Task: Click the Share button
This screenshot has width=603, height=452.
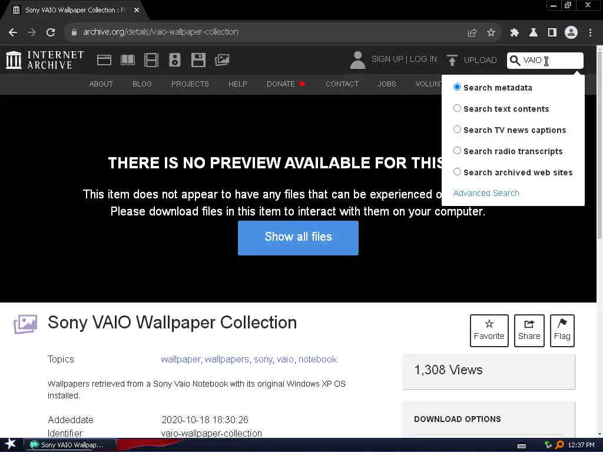Action: pyautogui.click(x=529, y=331)
